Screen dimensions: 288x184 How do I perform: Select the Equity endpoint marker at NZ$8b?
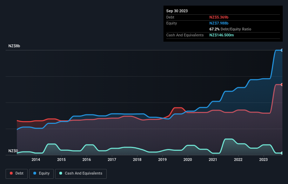[x=282, y=50]
